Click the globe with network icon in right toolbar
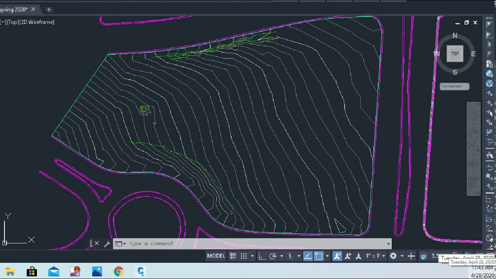496x279 pixels. [x=489, y=84]
